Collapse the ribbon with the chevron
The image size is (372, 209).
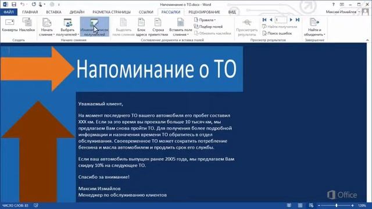[x=367, y=40]
